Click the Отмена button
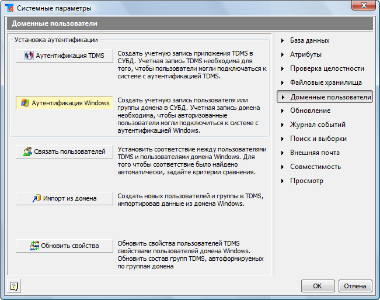Viewport: 380px width, 300px height. coord(355,286)
